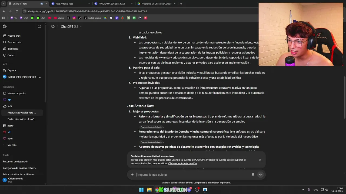Select chat Propuestas viables Jara
Image resolution: width=346 pixels, height=194 pixels.
[x=22, y=113]
